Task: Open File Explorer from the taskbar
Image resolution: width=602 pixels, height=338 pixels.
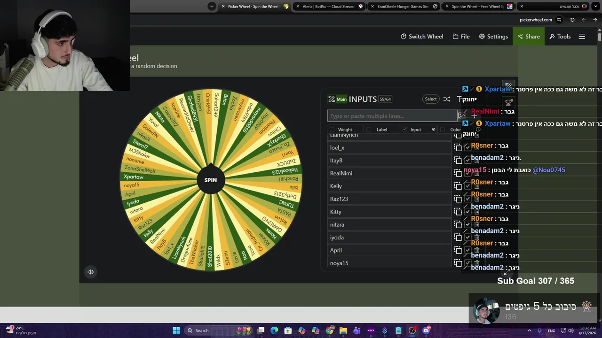Action: point(343,330)
